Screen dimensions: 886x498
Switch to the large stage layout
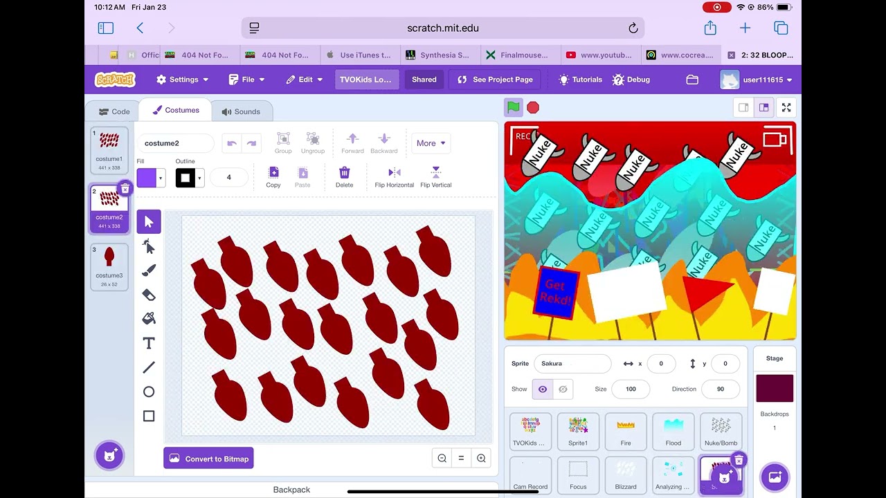[763, 107]
